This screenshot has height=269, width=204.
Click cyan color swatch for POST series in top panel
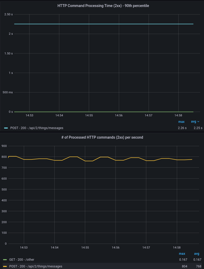[6, 128]
